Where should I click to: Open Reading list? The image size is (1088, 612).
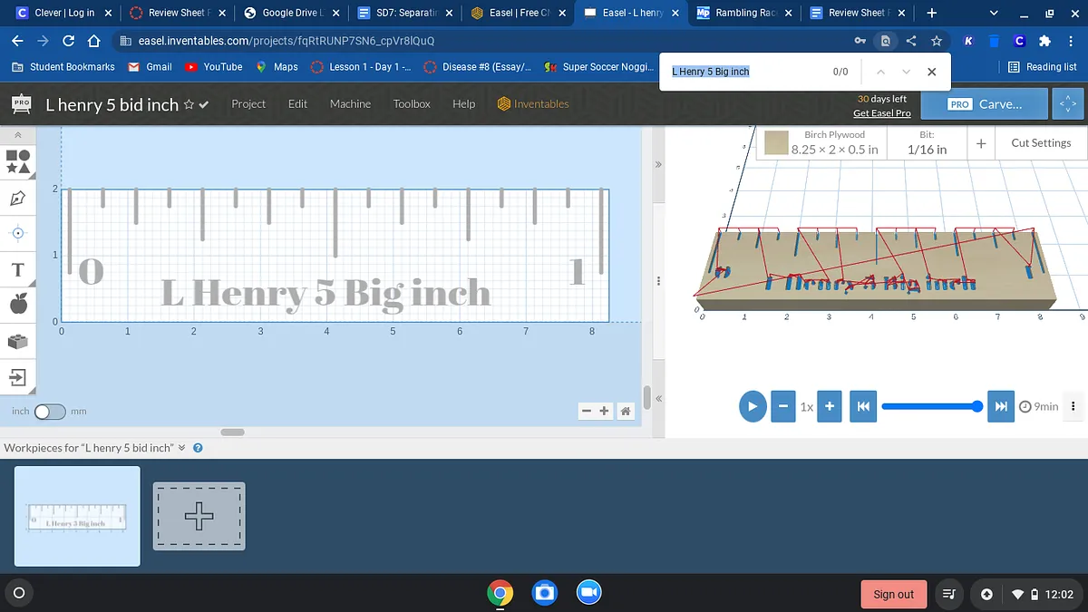point(1043,67)
